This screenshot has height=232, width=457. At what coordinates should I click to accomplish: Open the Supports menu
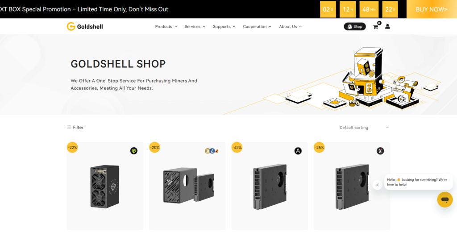224,27
